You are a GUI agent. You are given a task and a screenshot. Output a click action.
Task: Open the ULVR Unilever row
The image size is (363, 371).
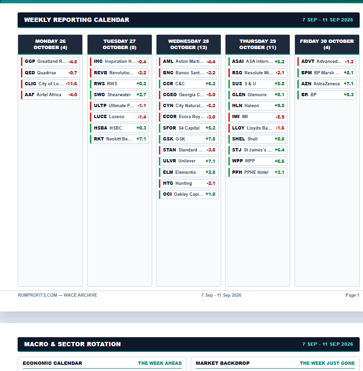(188, 161)
